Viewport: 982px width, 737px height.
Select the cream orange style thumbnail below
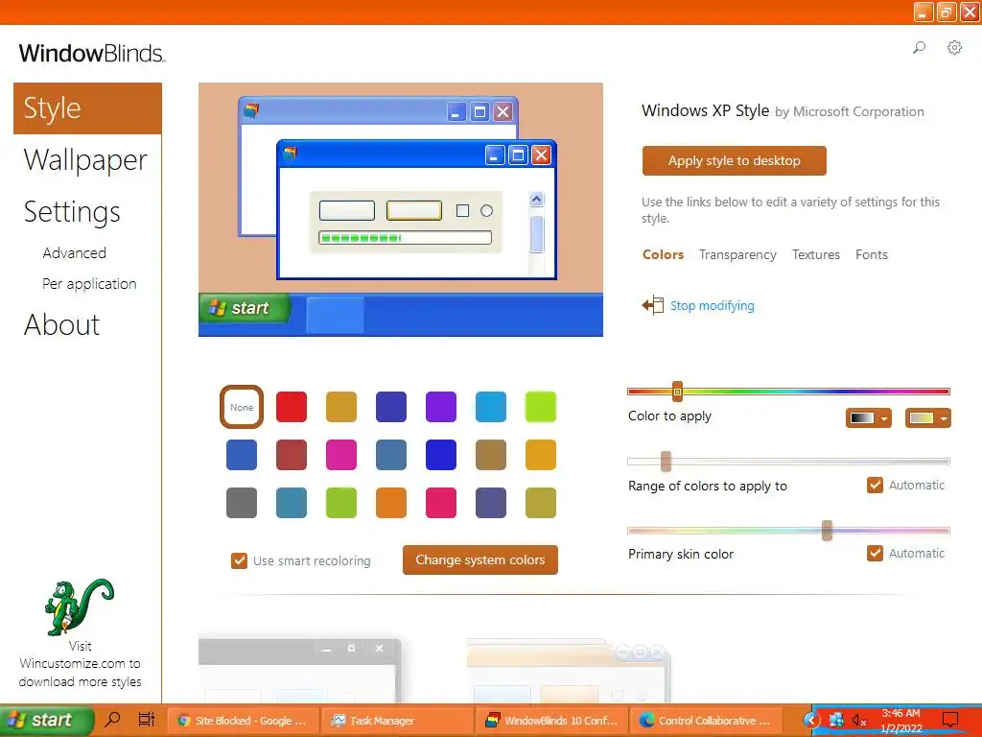click(569, 672)
